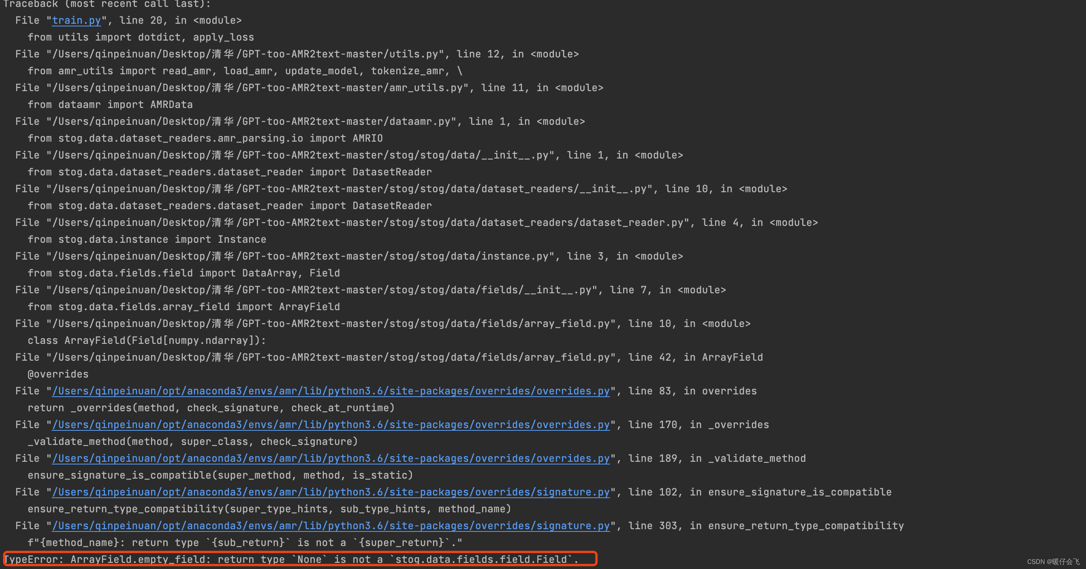The image size is (1086, 569).
Task: Open signature.py link at line 102
Action: click(x=331, y=492)
